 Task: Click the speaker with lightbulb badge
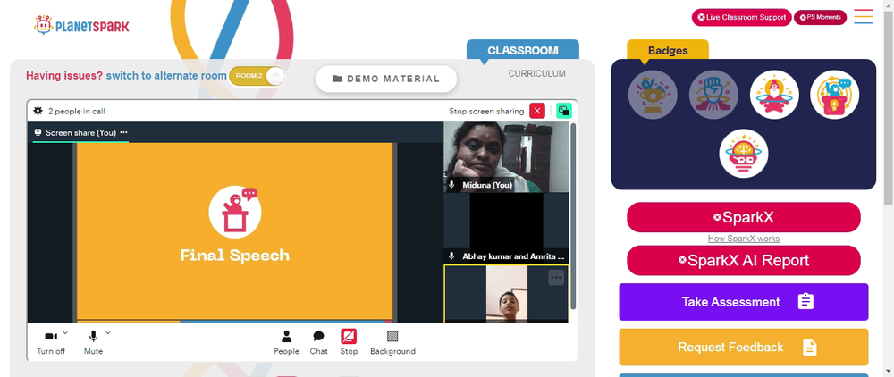pos(835,95)
